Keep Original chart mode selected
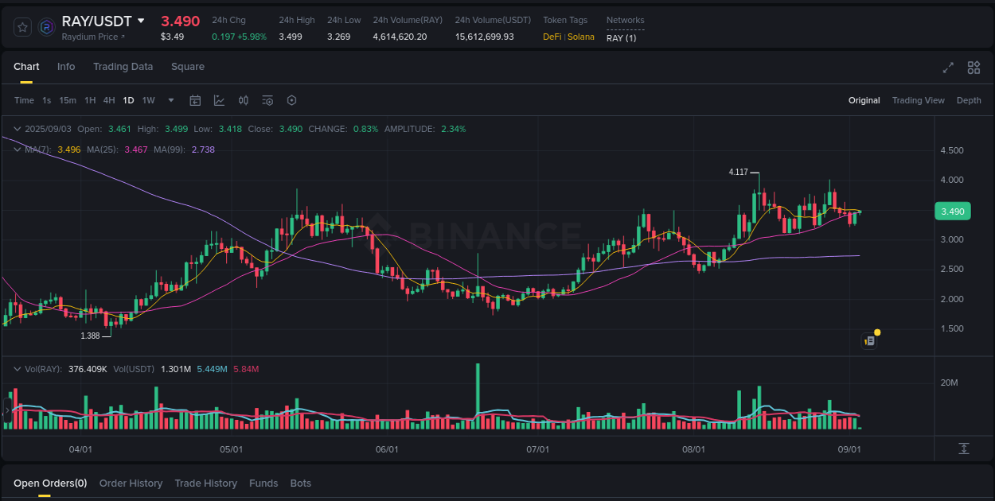 tap(864, 100)
